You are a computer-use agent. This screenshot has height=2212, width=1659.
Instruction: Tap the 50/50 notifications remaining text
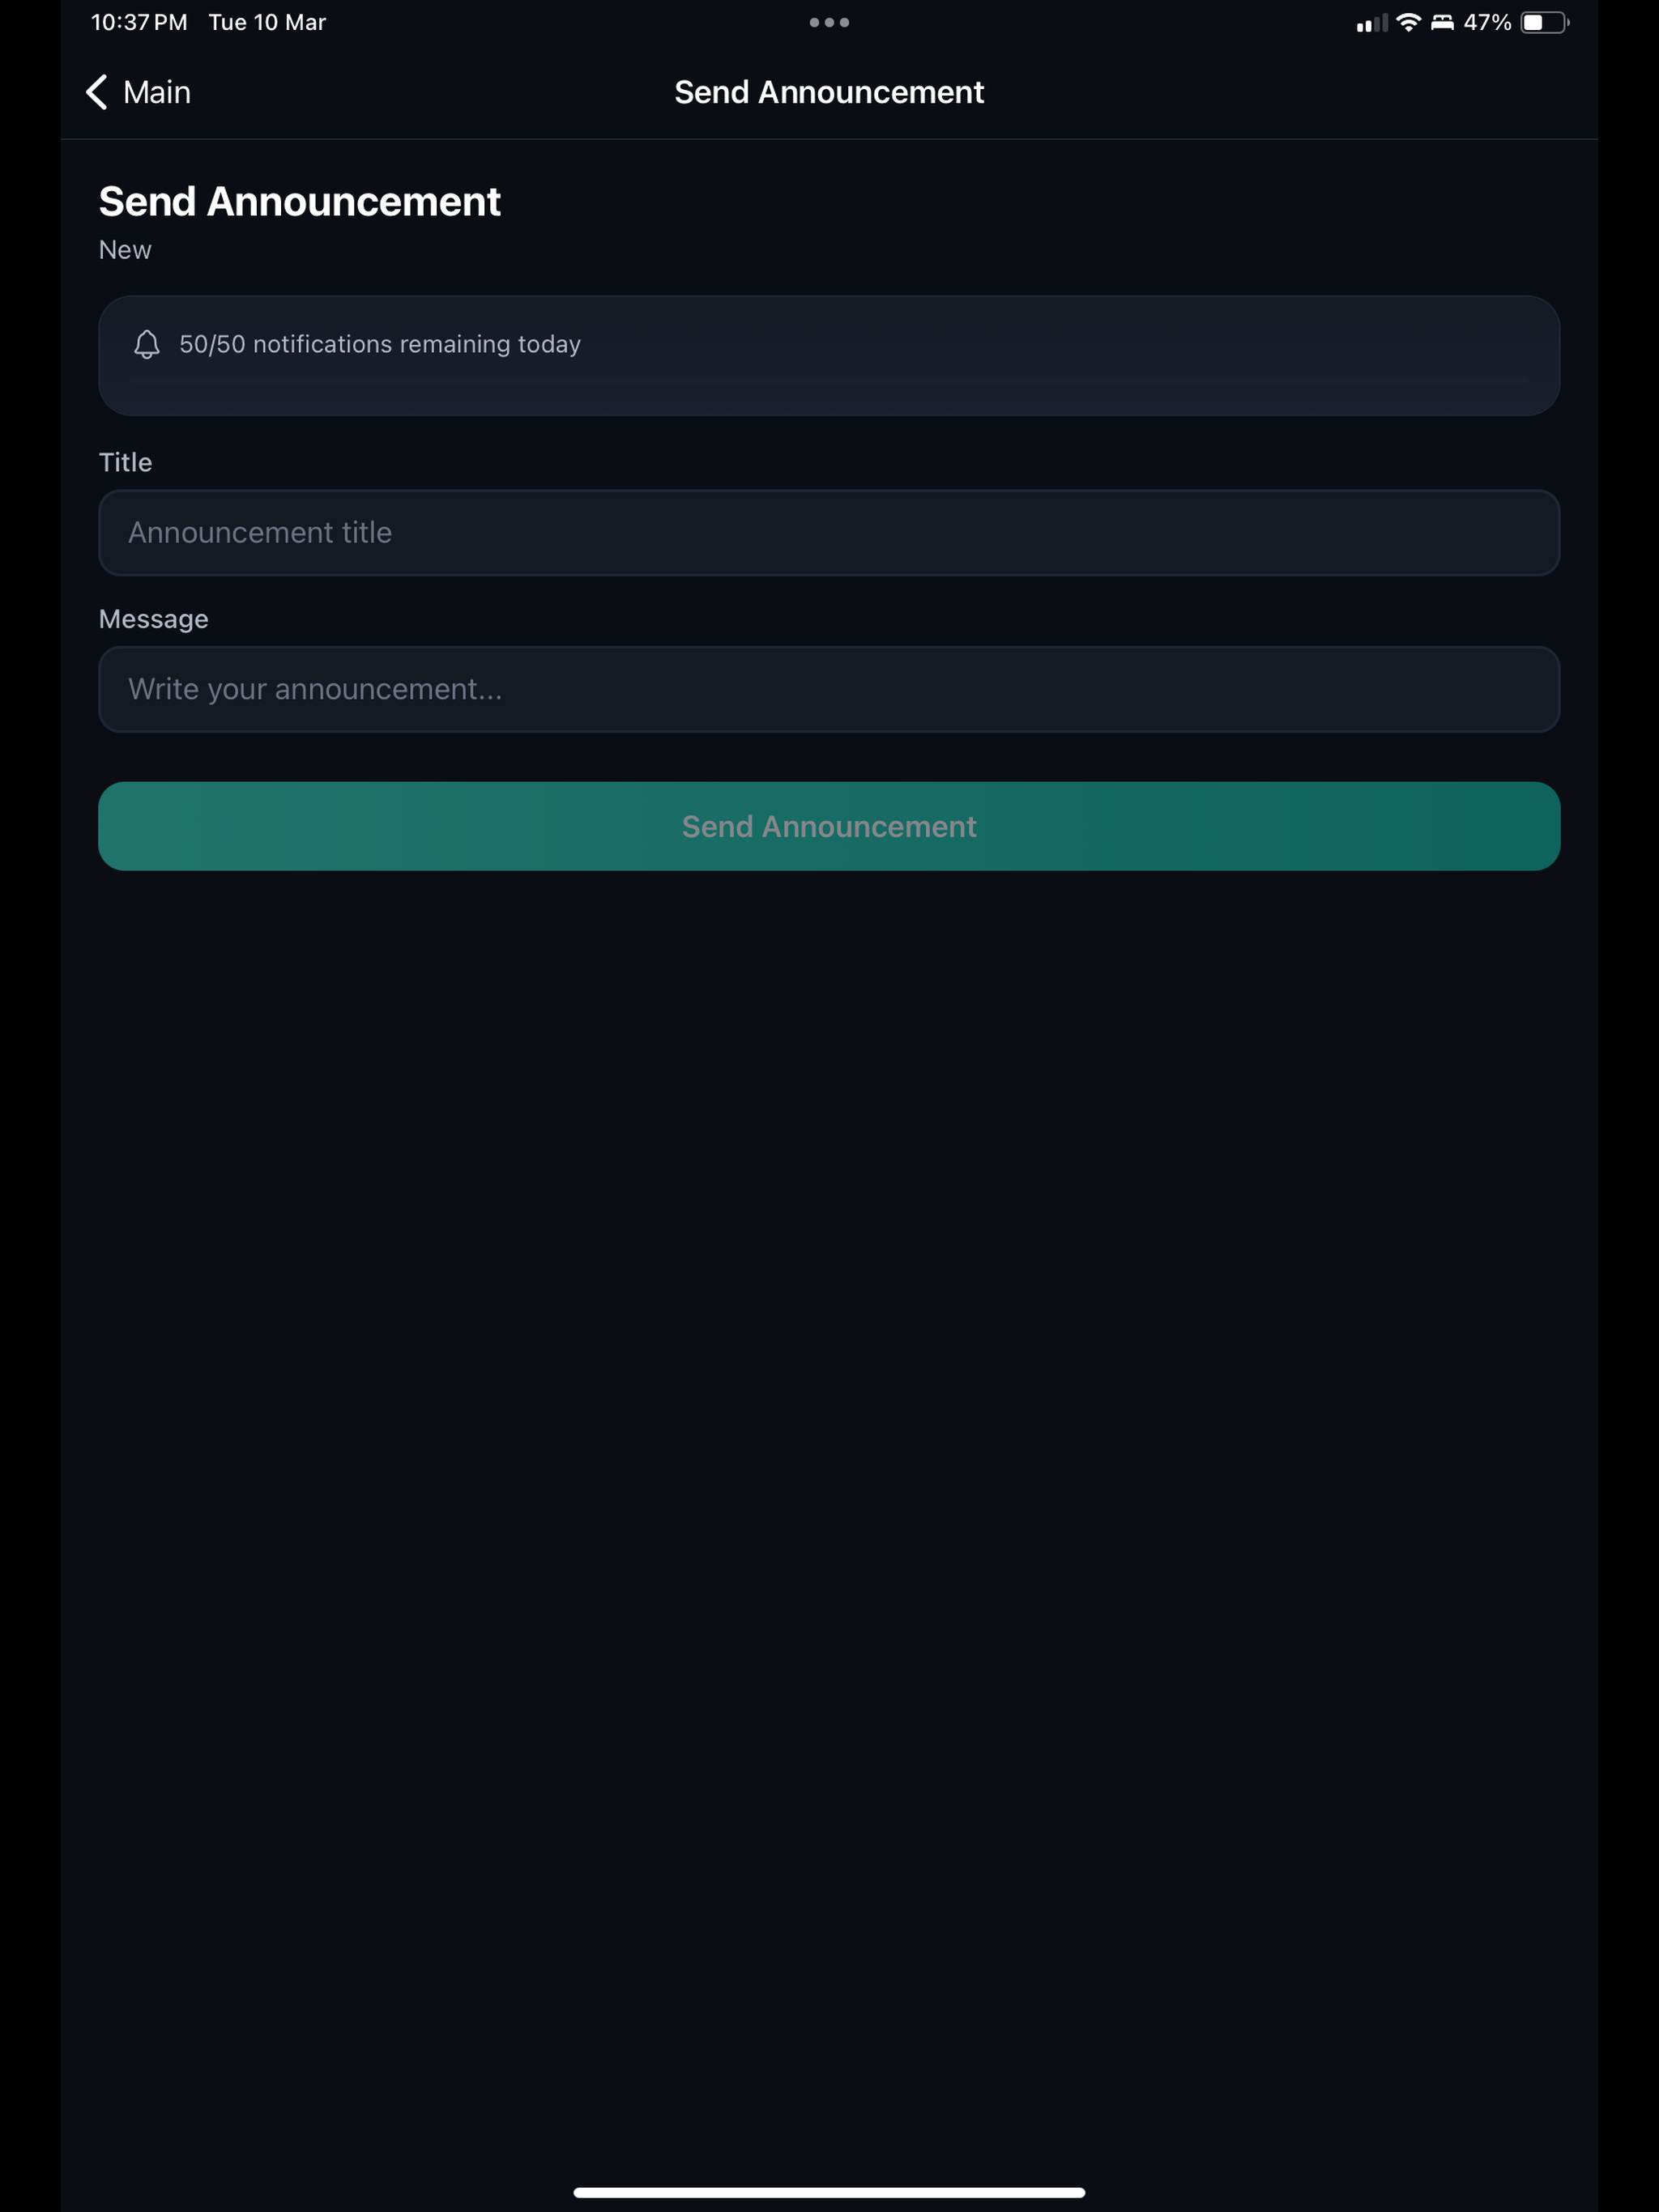(x=380, y=344)
